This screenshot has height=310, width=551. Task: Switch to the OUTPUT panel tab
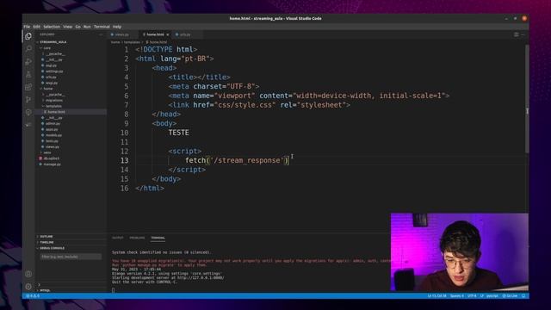(x=117, y=238)
